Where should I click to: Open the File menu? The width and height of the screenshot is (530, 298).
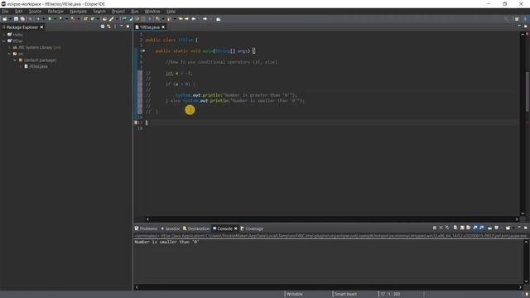pyautogui.click(x=5, y=11)
